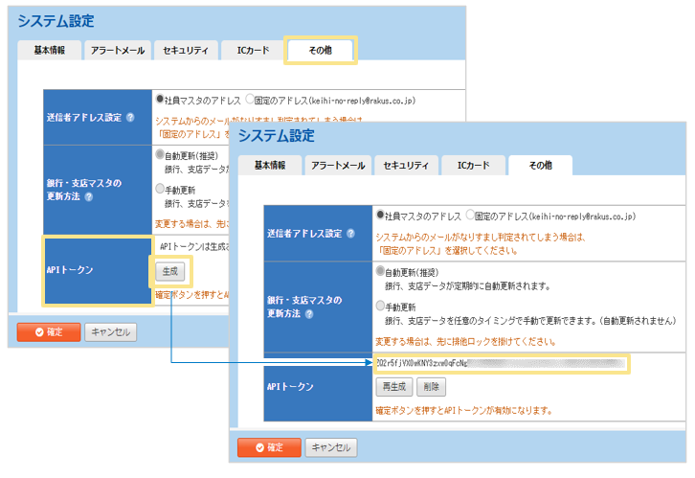Click help icon beside 更新方法 in back window
The image size is (695, 478).
click(88, 196)
